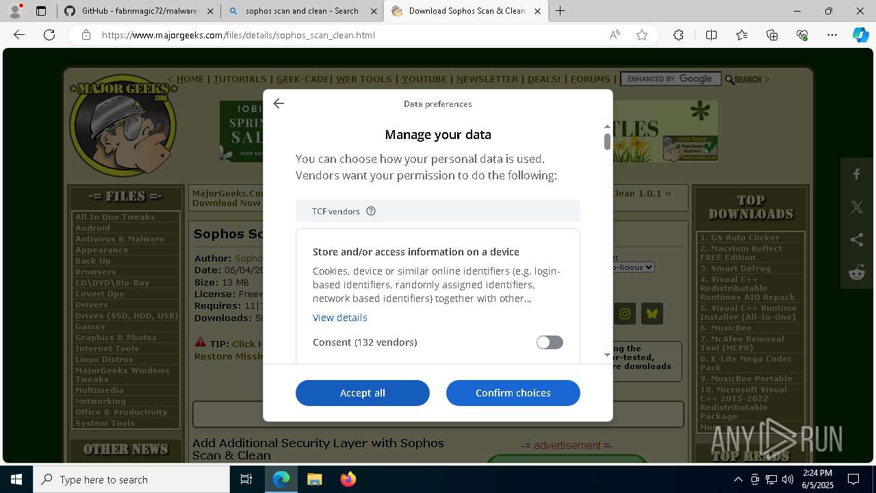
Task: Open YOUTUBE in the site menu
Action: 424,79
